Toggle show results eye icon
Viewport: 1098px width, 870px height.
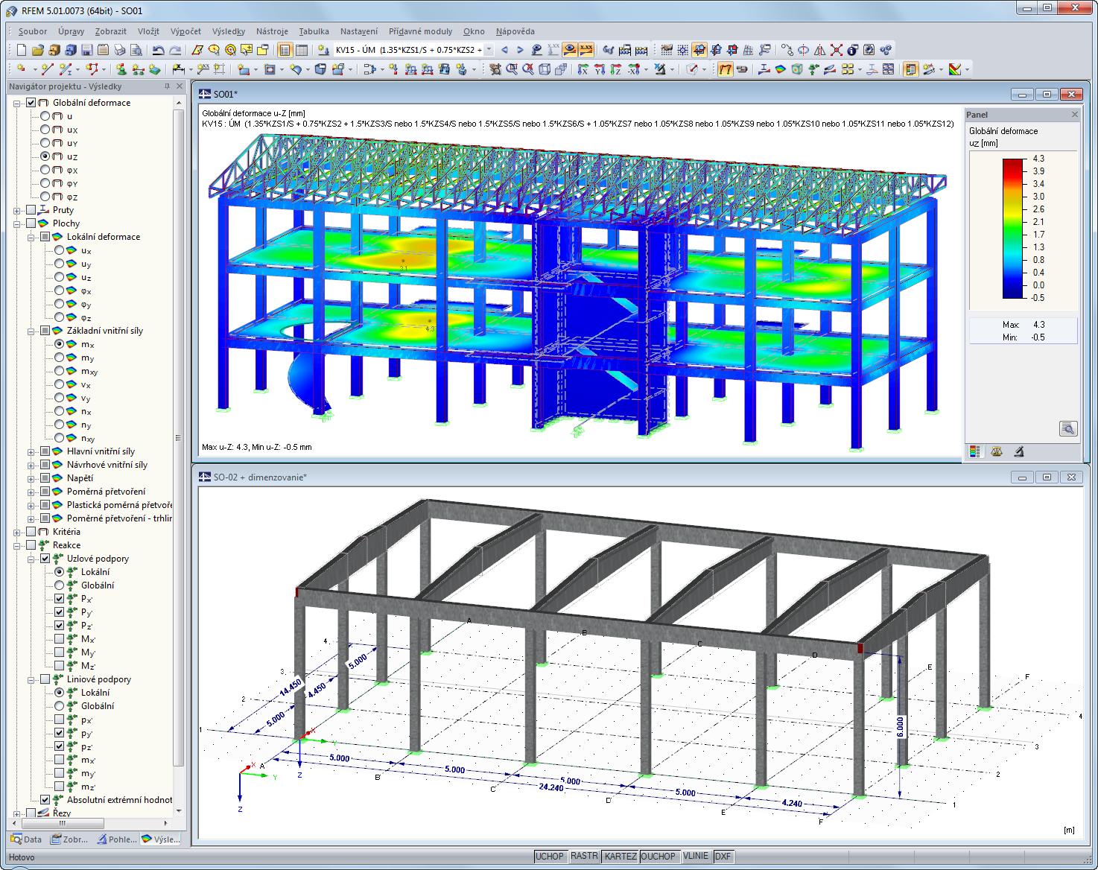(x=570, y=50)
